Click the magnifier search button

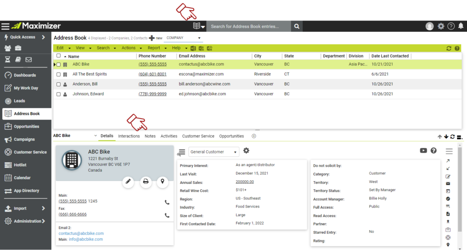coord(297,26)
